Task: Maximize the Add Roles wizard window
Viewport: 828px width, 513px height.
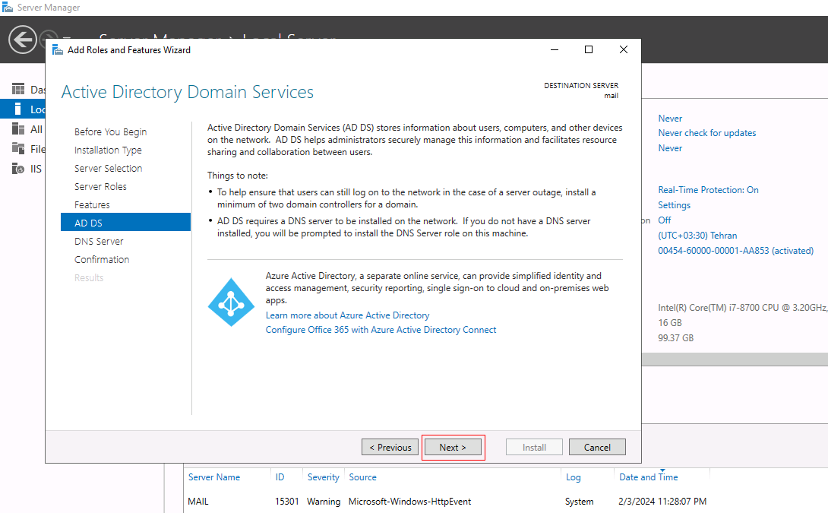Action: 589,49
